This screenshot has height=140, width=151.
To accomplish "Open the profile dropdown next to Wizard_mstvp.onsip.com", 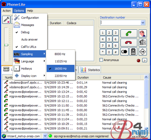I will point(45,136).
